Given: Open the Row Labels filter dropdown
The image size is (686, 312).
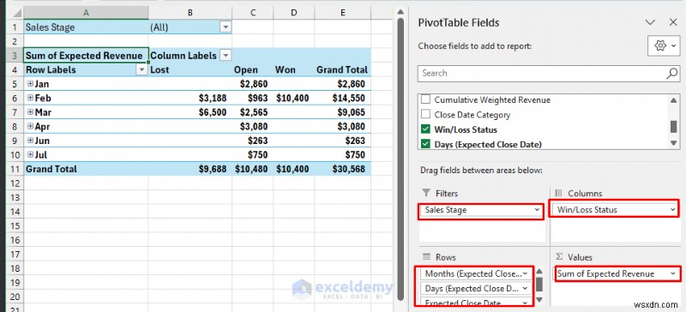Looking at the screenshot, I should [141, 70].
